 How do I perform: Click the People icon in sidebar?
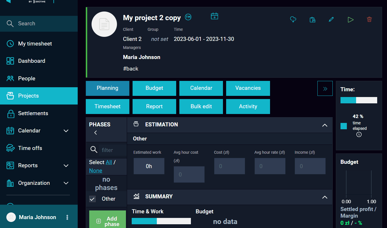tap(10, 78)
